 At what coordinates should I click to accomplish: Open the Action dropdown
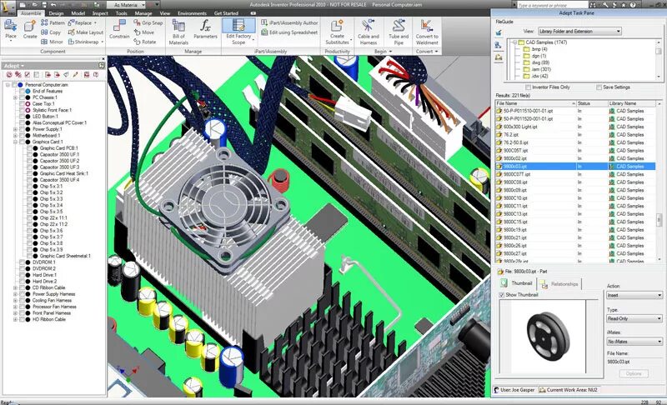click(634, 295)
